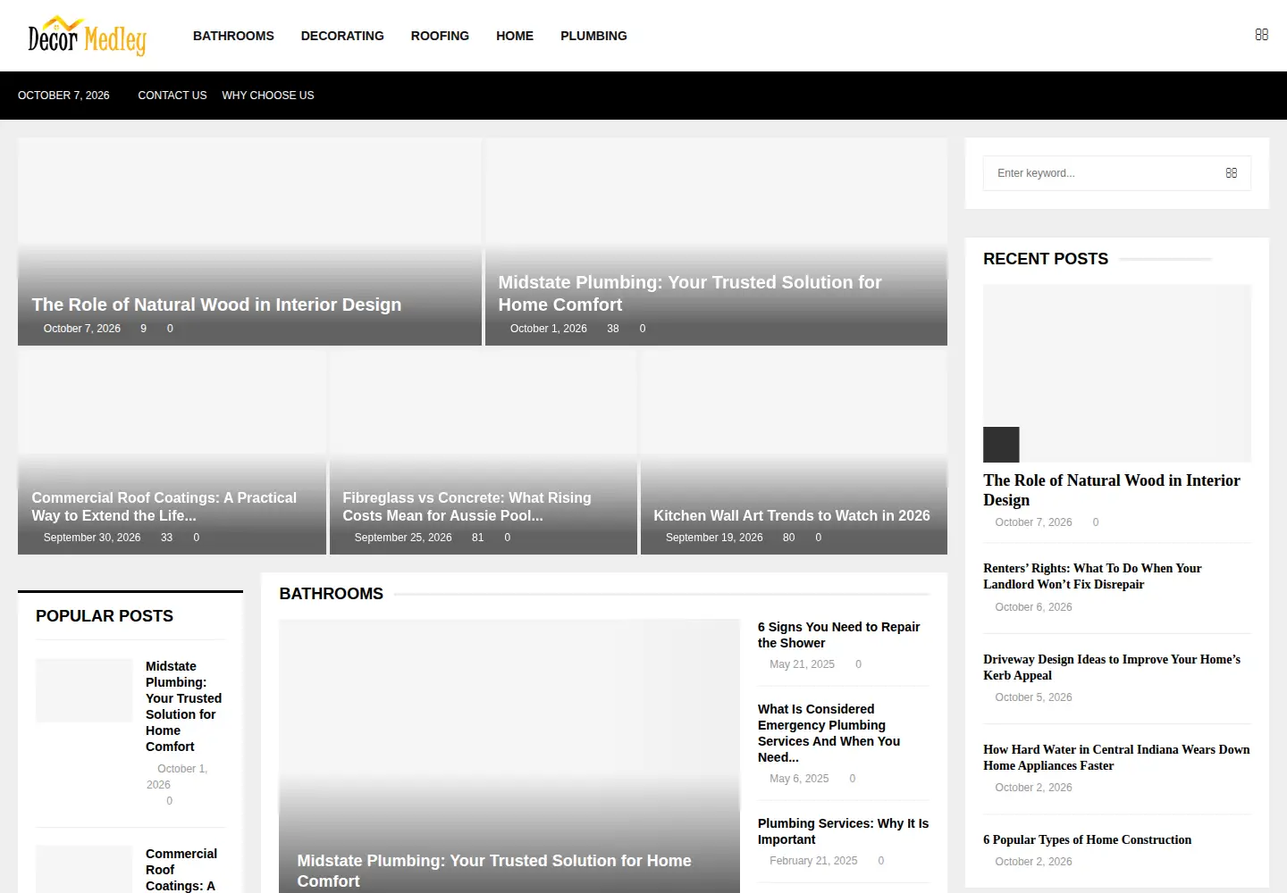Navigate to the Plumbing category
The height and width of the screenshot is (893, 1287).
[593, 36]
